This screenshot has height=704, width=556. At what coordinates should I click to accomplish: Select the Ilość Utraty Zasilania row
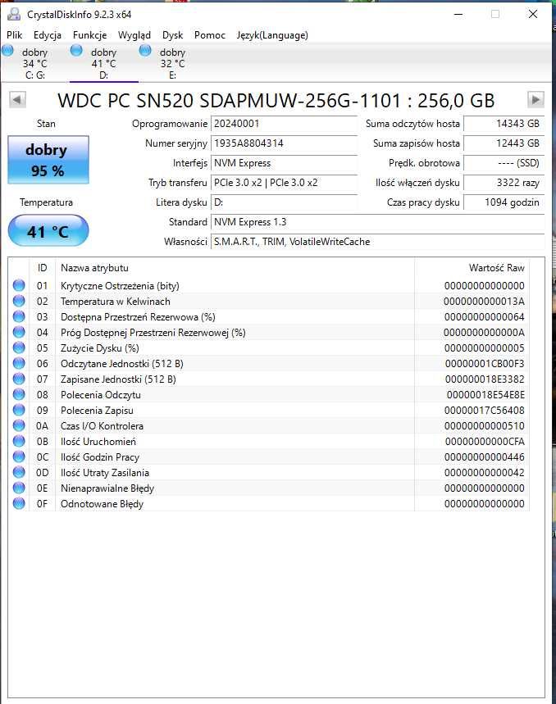pos(270,472)
